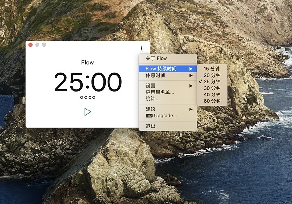Expand Flow 持续时间 submenu
Image resolution: width=292 pixels, height=204 pixels.
(x=167, y=69)
